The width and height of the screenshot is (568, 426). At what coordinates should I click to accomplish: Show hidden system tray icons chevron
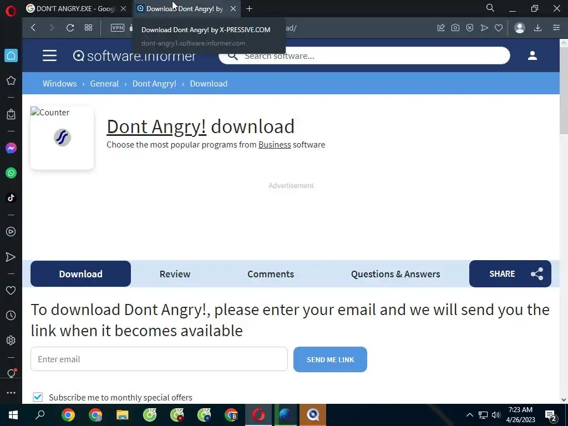[x=469, y=415]
